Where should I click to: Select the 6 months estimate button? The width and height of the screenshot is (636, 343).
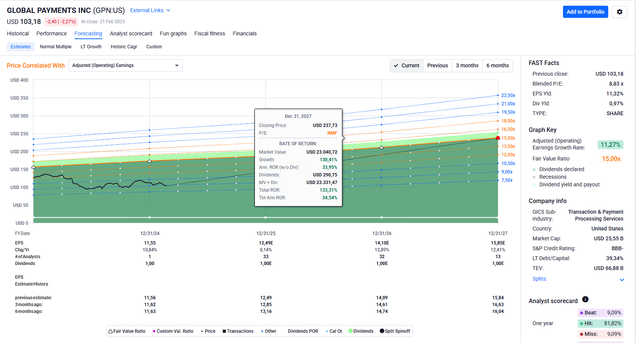point(497,65)
